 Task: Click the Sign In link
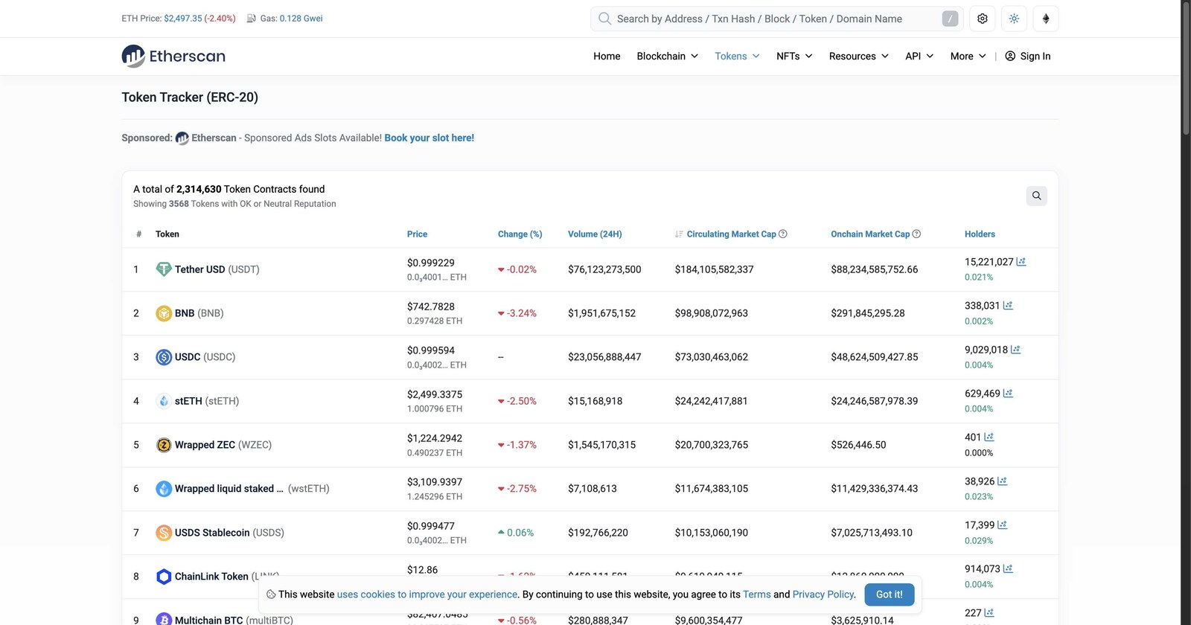tap(1028, 56)
